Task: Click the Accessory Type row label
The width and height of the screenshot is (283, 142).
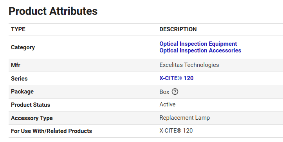Action: coord(32,118)
